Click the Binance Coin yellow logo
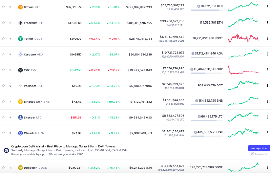271x173 pixels. (20, 102)
